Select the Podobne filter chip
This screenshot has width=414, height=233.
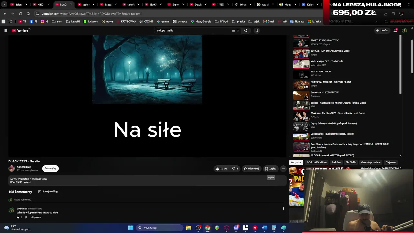336,162
